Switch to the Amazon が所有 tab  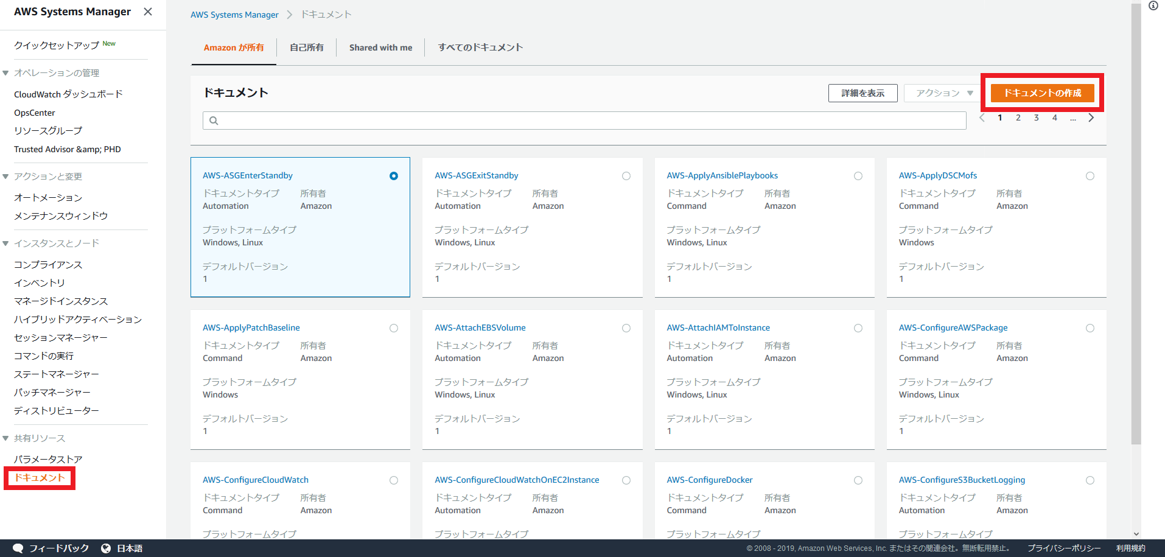234,47
